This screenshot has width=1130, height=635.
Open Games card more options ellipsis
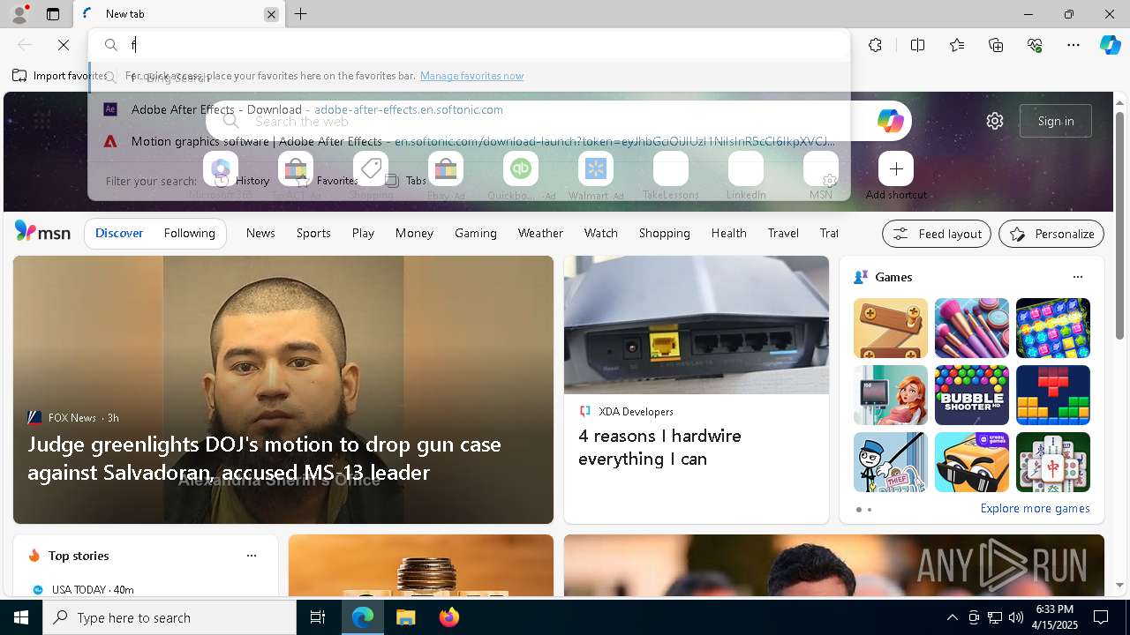(x=1077, y=277)
